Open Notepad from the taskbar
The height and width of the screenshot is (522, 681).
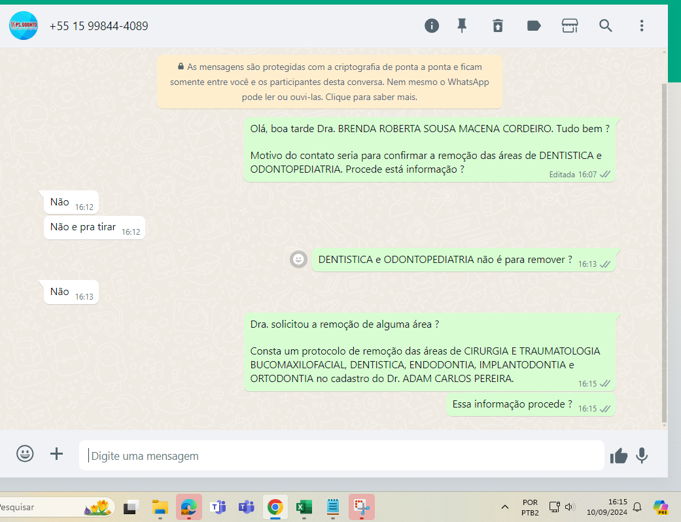coord(333,507)
